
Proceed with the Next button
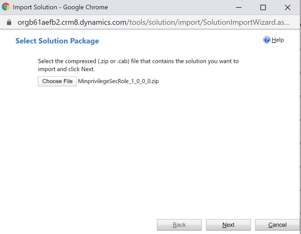(228, 225)
